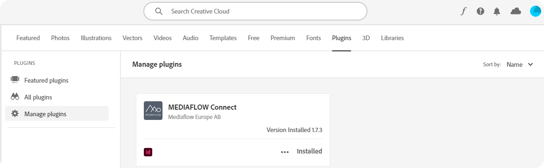This screenshot has height=168, width=544.
Task: Click the Installed status label
Action: point(310,151)
